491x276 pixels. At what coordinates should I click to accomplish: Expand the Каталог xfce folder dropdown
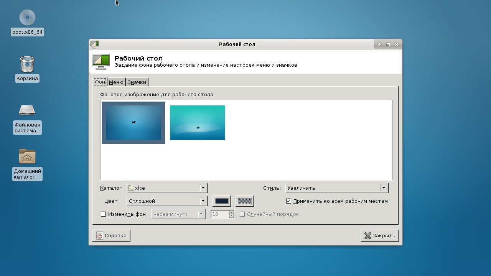(167, 188)
